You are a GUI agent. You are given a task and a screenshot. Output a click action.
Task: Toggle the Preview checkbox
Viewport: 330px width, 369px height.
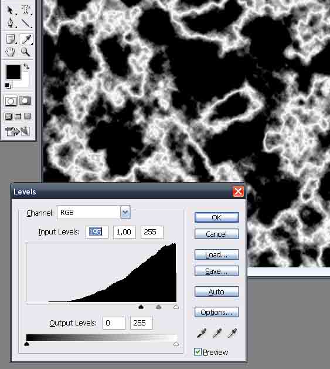click(x=198, y=352)
